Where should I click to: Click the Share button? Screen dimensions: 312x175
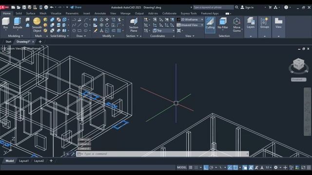pos(76,7)
